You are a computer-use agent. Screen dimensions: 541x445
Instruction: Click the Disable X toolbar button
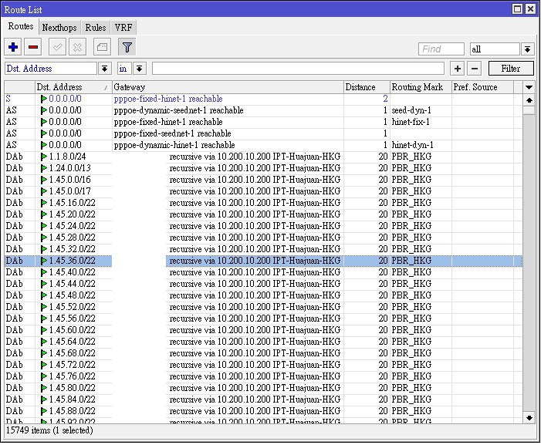tap(78, 48)
